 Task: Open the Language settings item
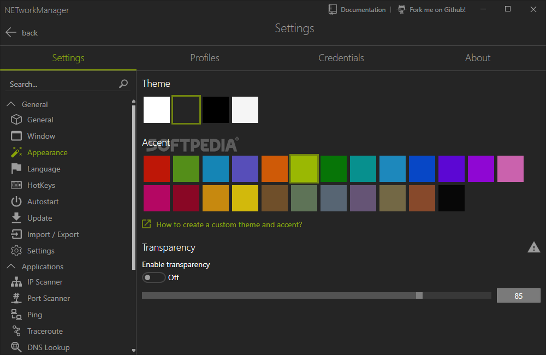44,169
